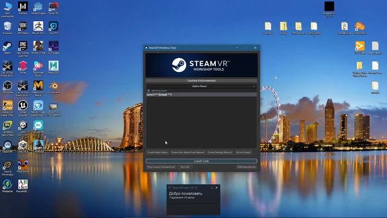This screenshot has width=387, height=218.
Task: Select the Godot Engine desktop shortcut
Action: (x=38, y=8)
